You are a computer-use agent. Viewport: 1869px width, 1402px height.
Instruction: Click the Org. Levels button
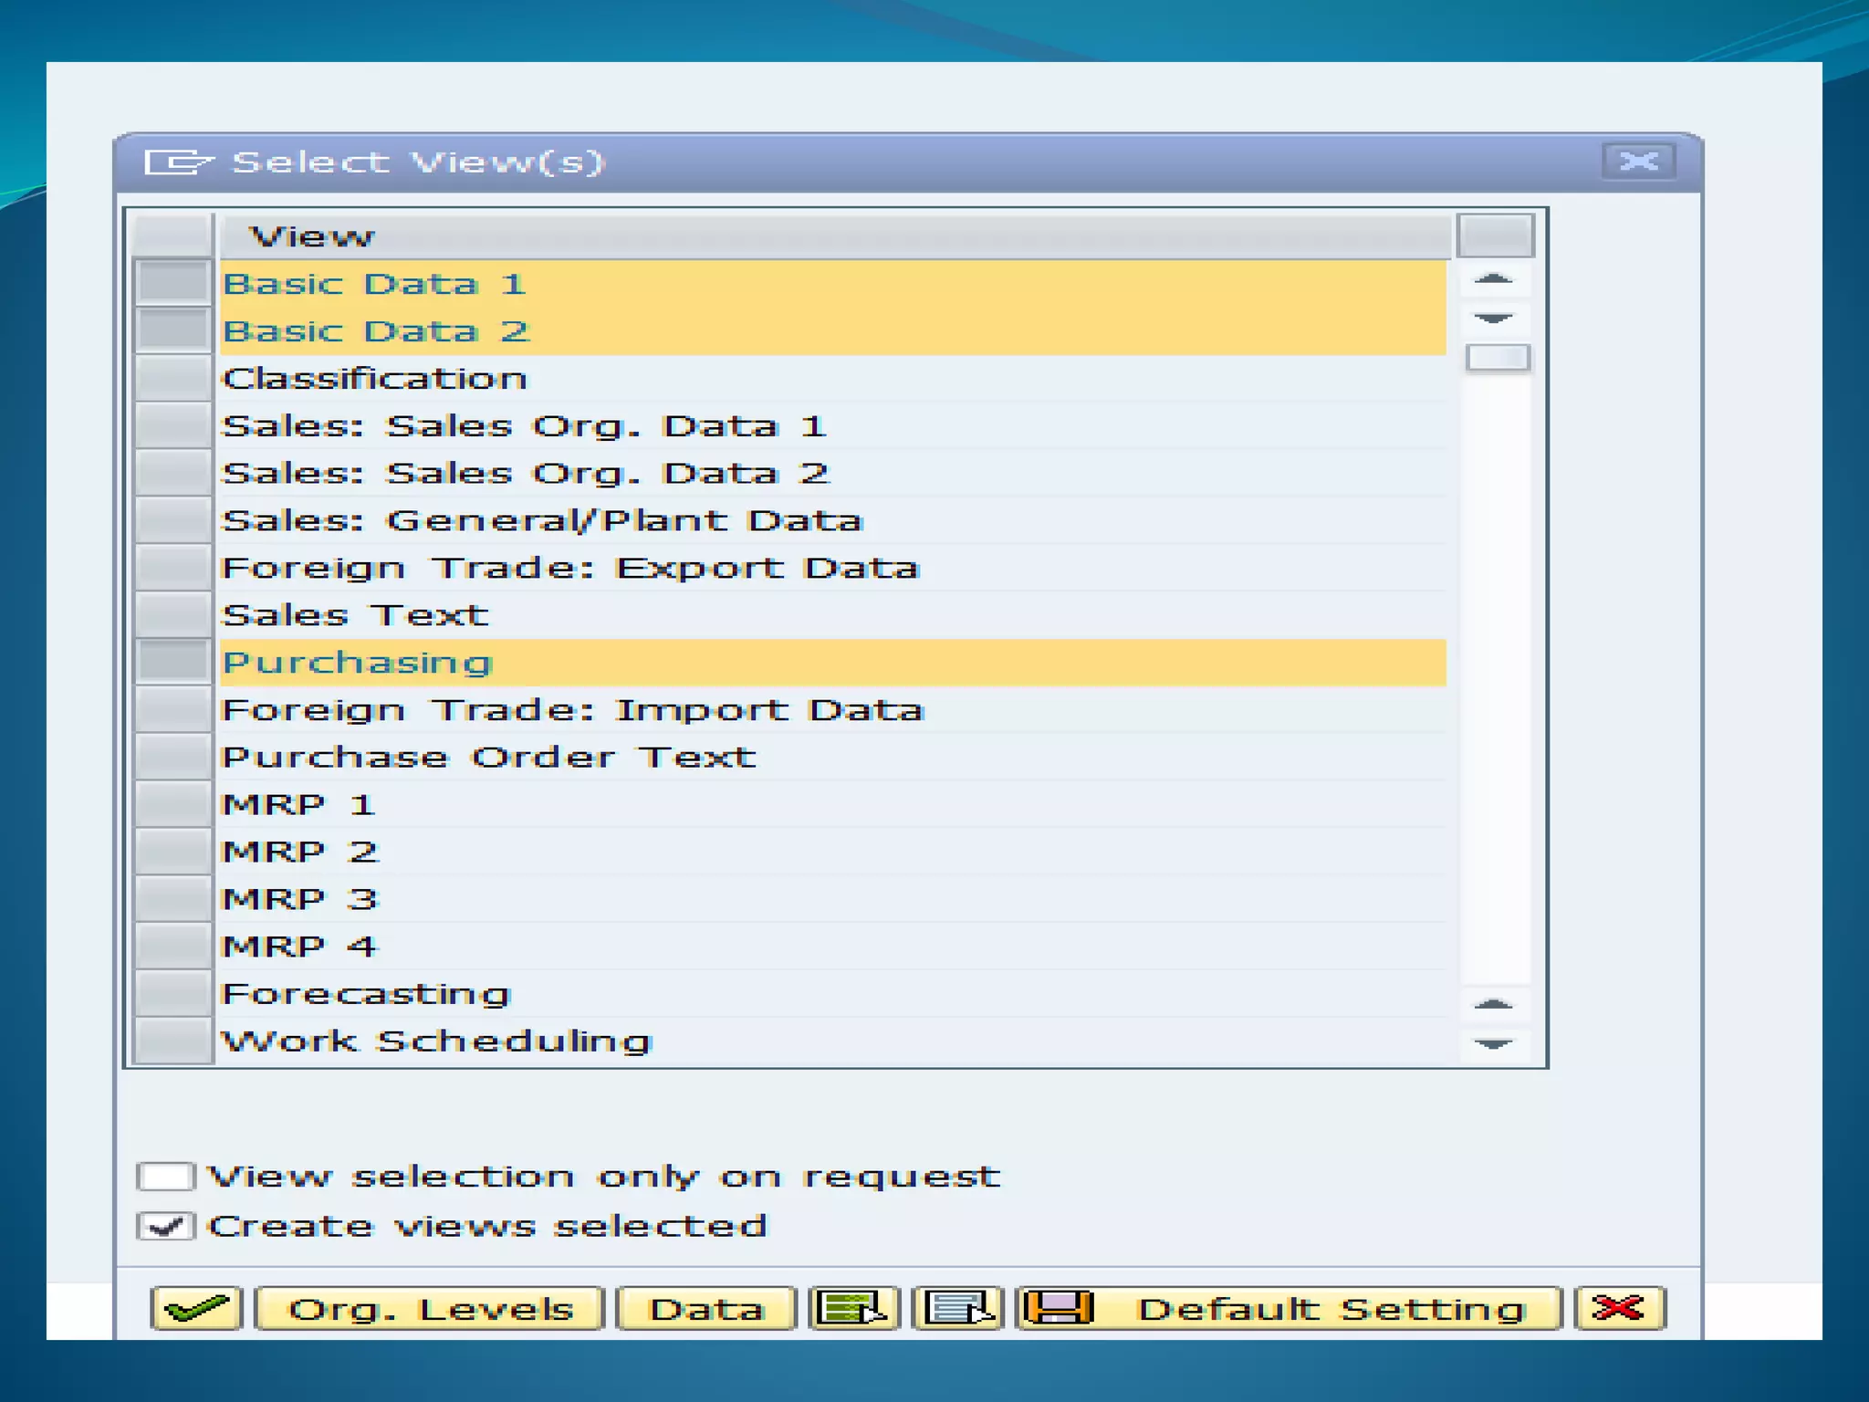(429, 1308)
